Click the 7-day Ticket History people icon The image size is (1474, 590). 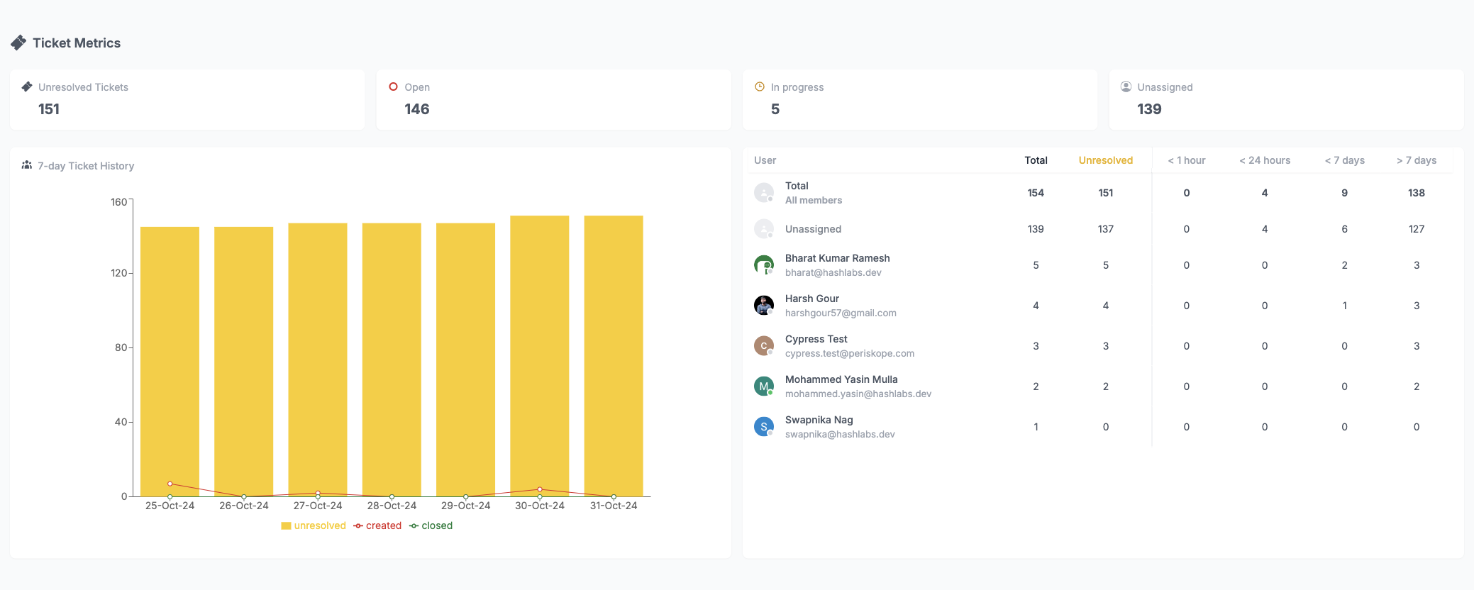click(27, 165)
